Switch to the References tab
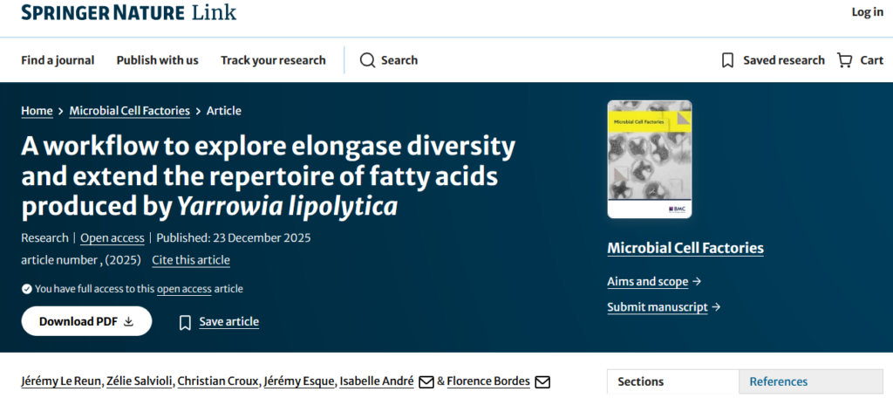893x405 pixels. (778, 381)
